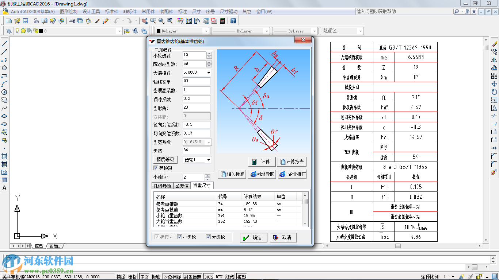499x280 pixels.
Task: Click the 确定 button
Action: (253, 237)
